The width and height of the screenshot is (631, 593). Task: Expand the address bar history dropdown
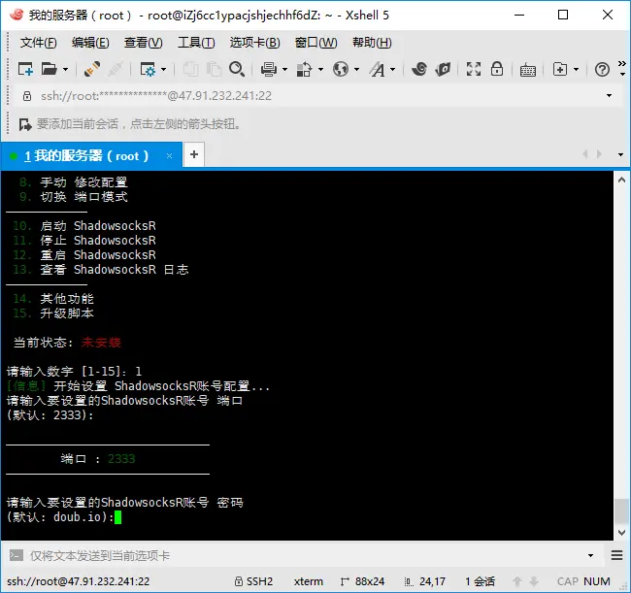[x=609, y=96]
